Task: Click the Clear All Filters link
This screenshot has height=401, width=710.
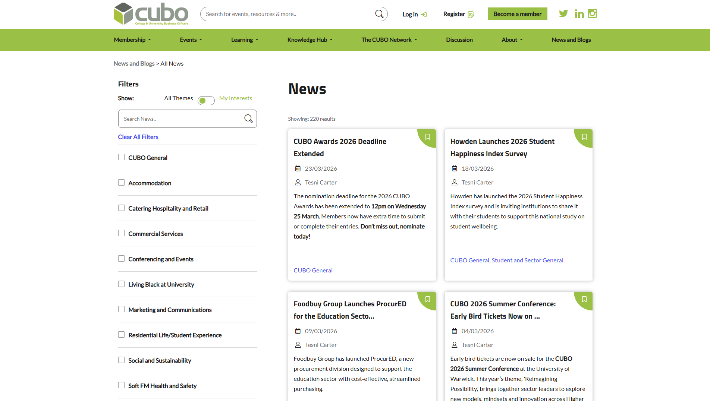Action: [138, 137]
